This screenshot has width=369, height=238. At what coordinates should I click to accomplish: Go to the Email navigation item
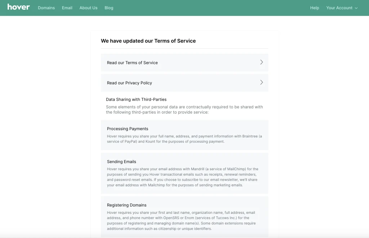pos(67,8)
